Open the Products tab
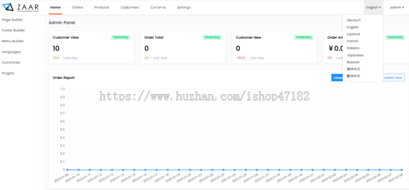409x190 pixels. pos(102,7)
